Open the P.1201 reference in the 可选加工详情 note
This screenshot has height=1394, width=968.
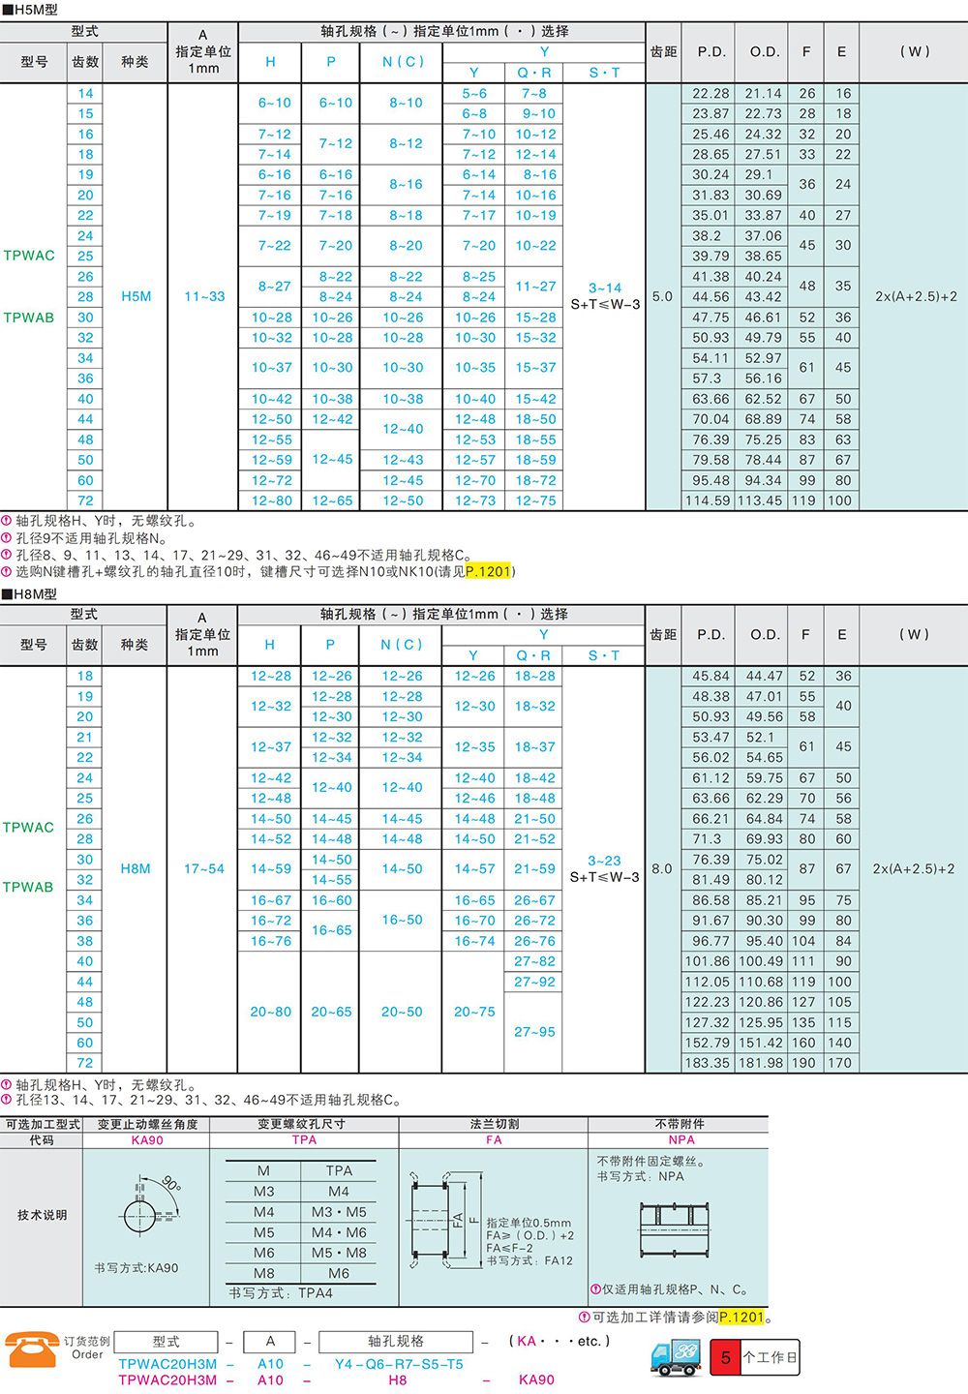pyautogui.click(x=741, y=1317)
